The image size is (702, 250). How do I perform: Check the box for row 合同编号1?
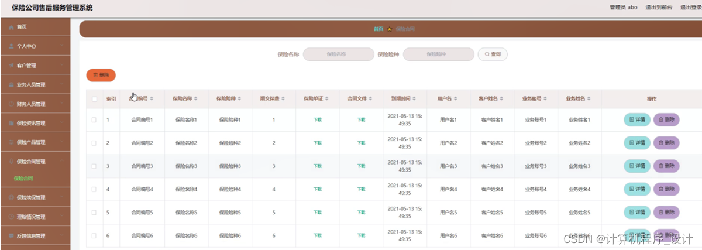(x=94, y=119)
